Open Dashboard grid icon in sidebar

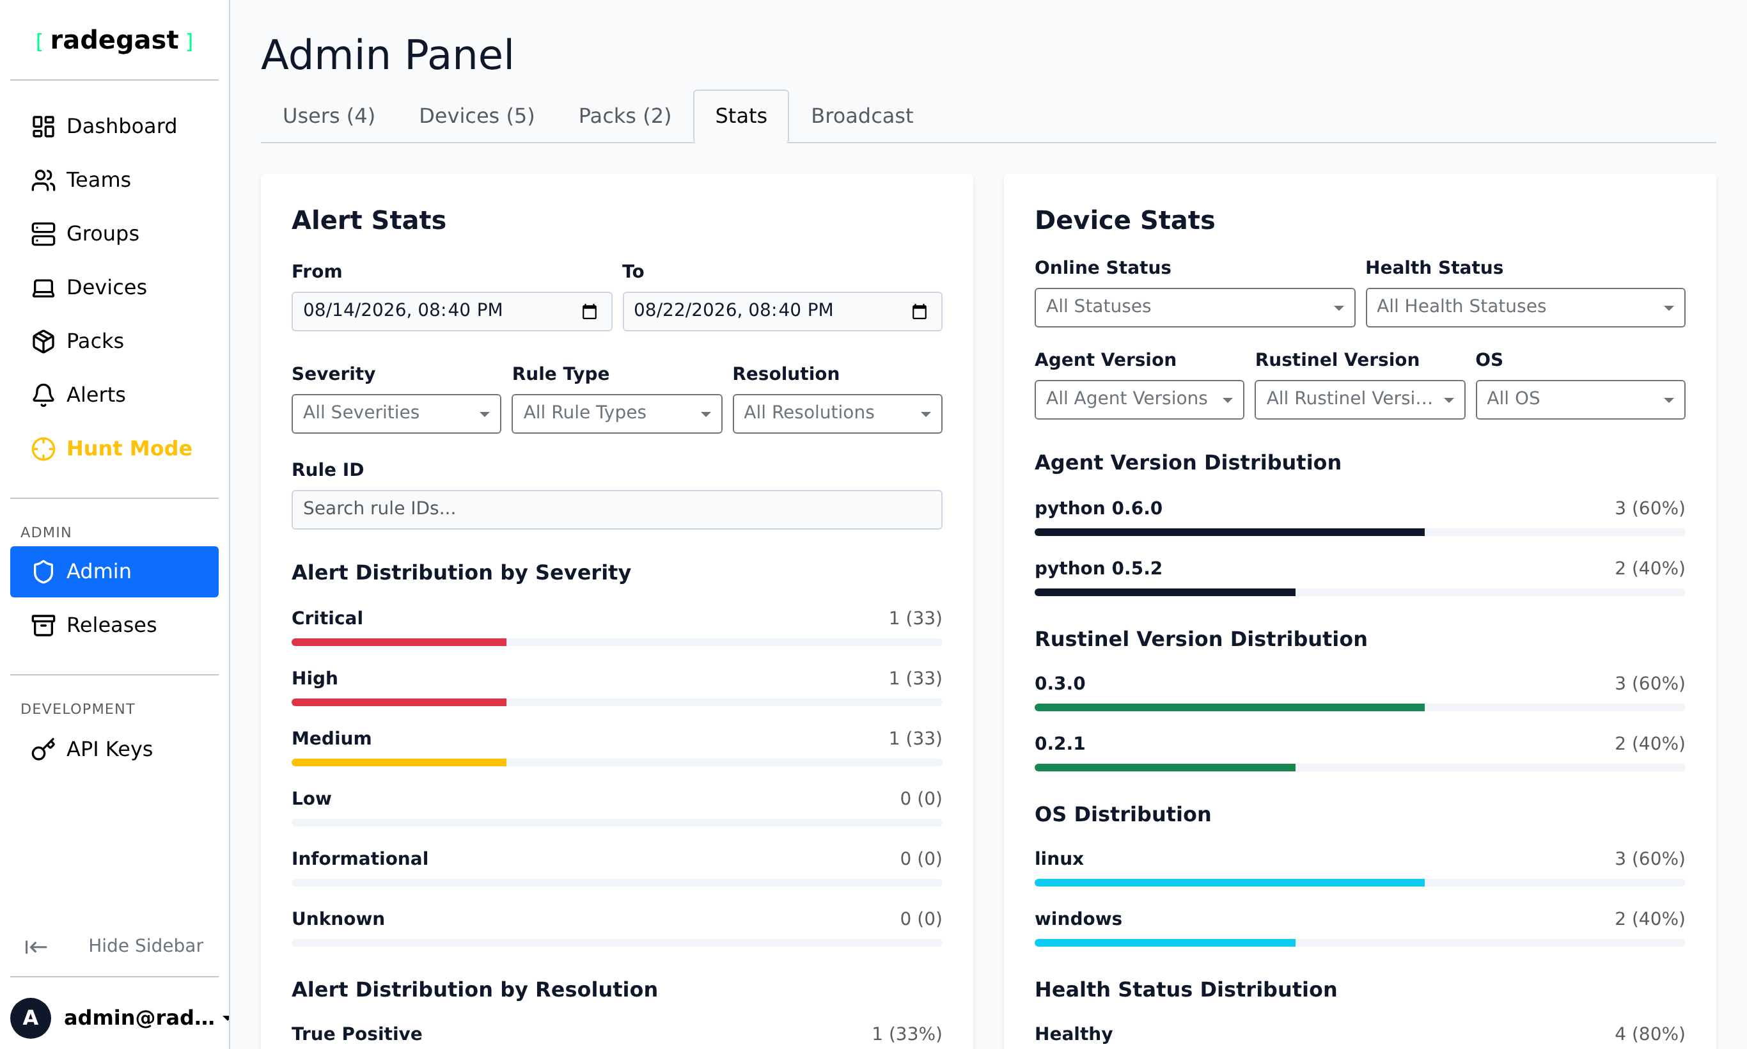pyautogui.click(x=43, y=127)
